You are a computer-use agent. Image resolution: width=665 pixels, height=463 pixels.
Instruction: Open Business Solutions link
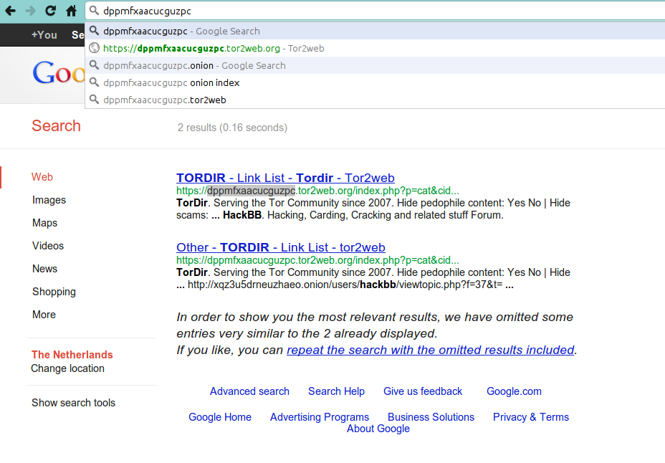coord(431,417)
